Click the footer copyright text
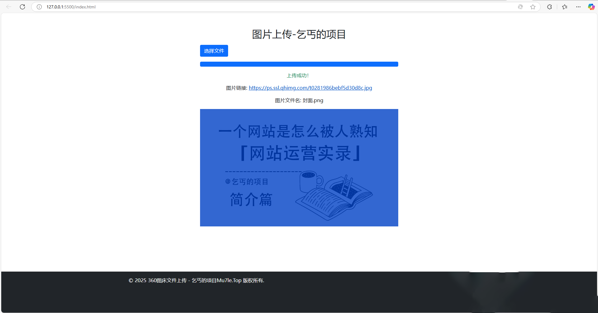Screen dimensions: 598x313 (x=196, y=281)
